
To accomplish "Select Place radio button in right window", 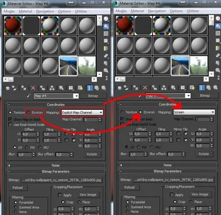I will point(191,202).
